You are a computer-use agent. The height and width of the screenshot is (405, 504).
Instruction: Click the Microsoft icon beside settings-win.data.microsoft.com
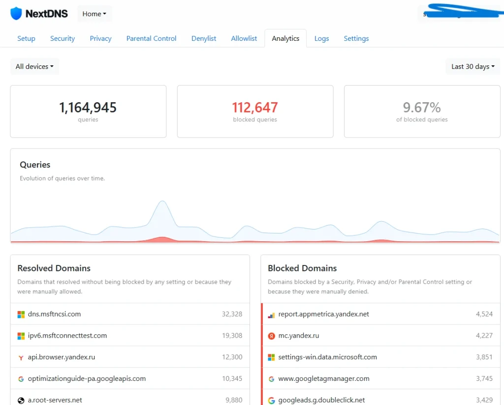(272, 357)
